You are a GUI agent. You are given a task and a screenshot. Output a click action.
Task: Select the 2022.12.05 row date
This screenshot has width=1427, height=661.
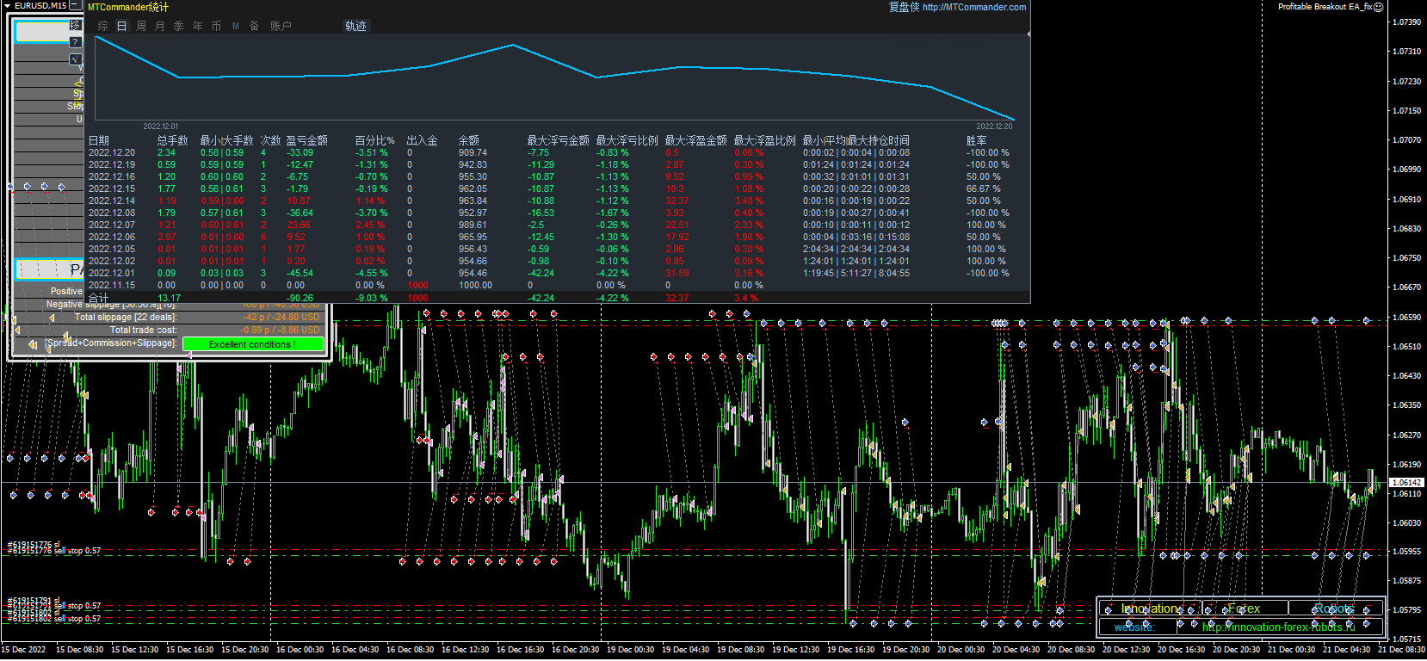pos(112,249)
